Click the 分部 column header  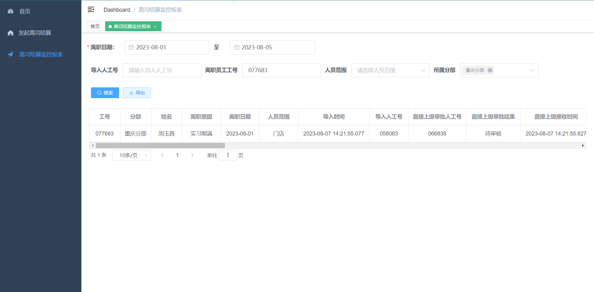point(136,117)
